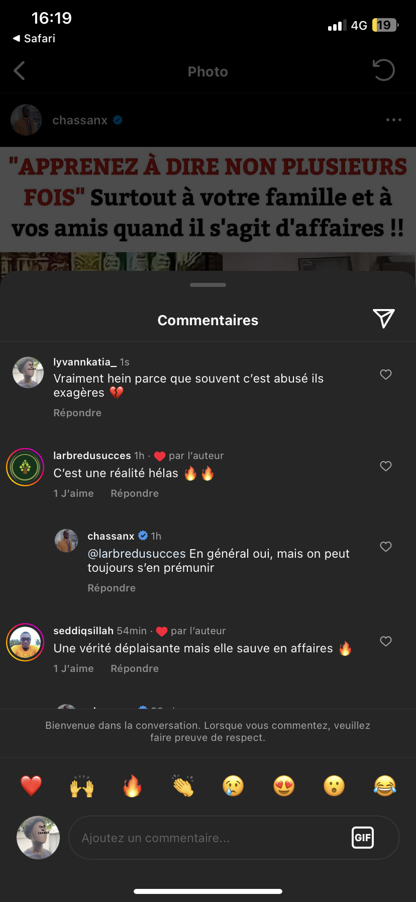Insert the laughing tears emoji
The width and height of the screenshot is (416, 902).
click(x=385, y=786)
